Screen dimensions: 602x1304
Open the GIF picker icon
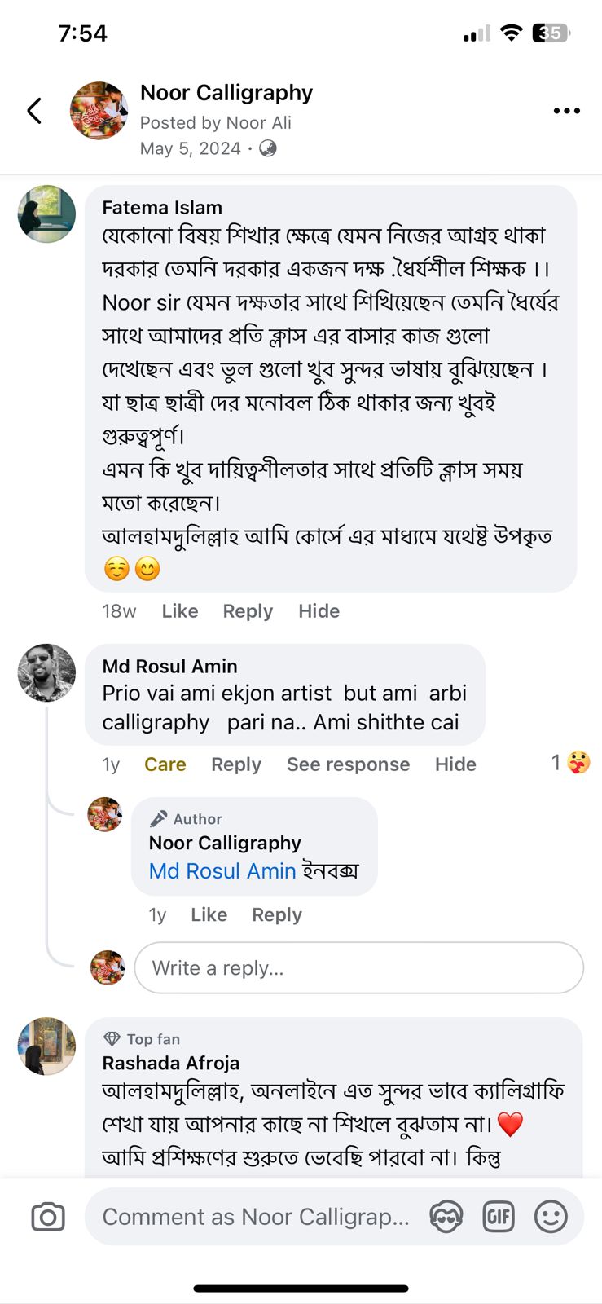click(x=498, y=1217)
